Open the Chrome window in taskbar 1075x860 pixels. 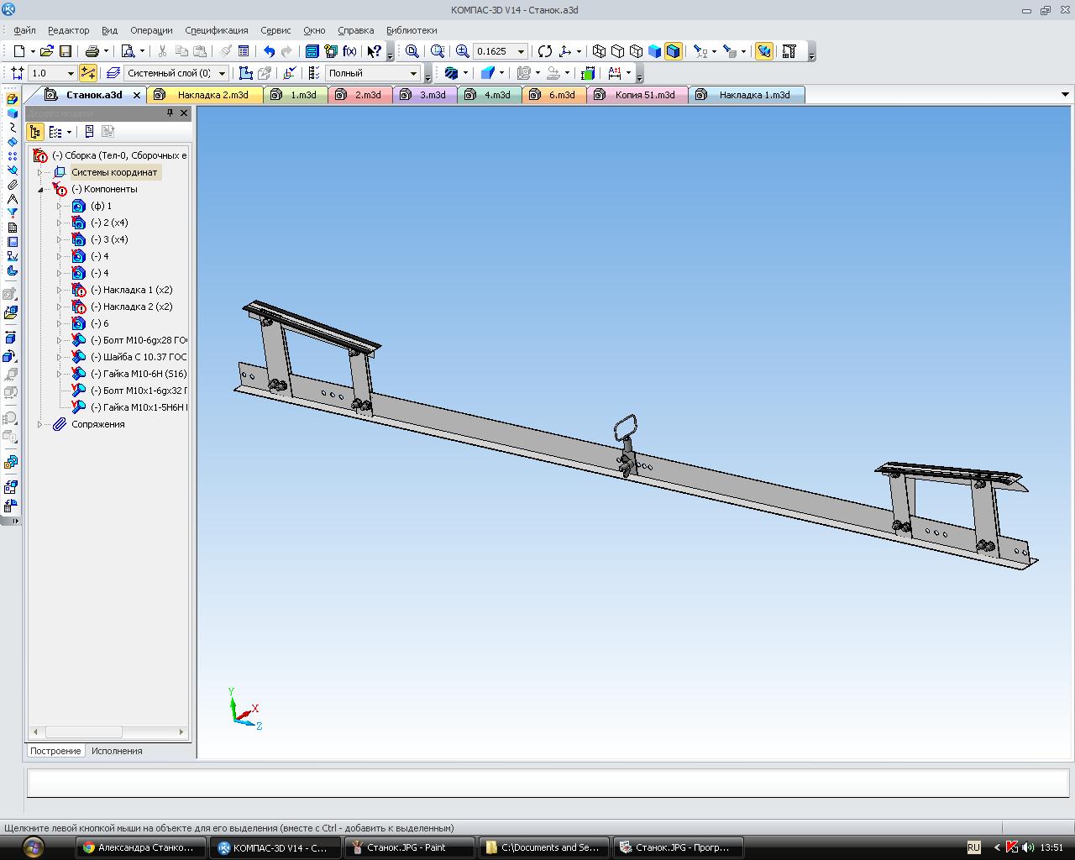tap(141, 847)
